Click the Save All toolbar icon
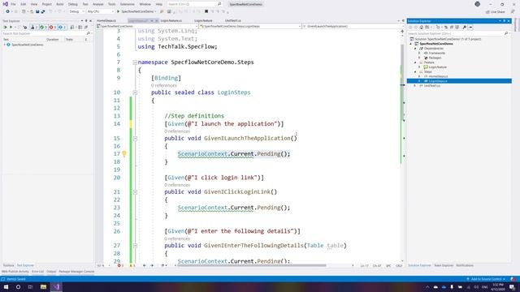Screen dimensions: 520x292 [43, 11]
